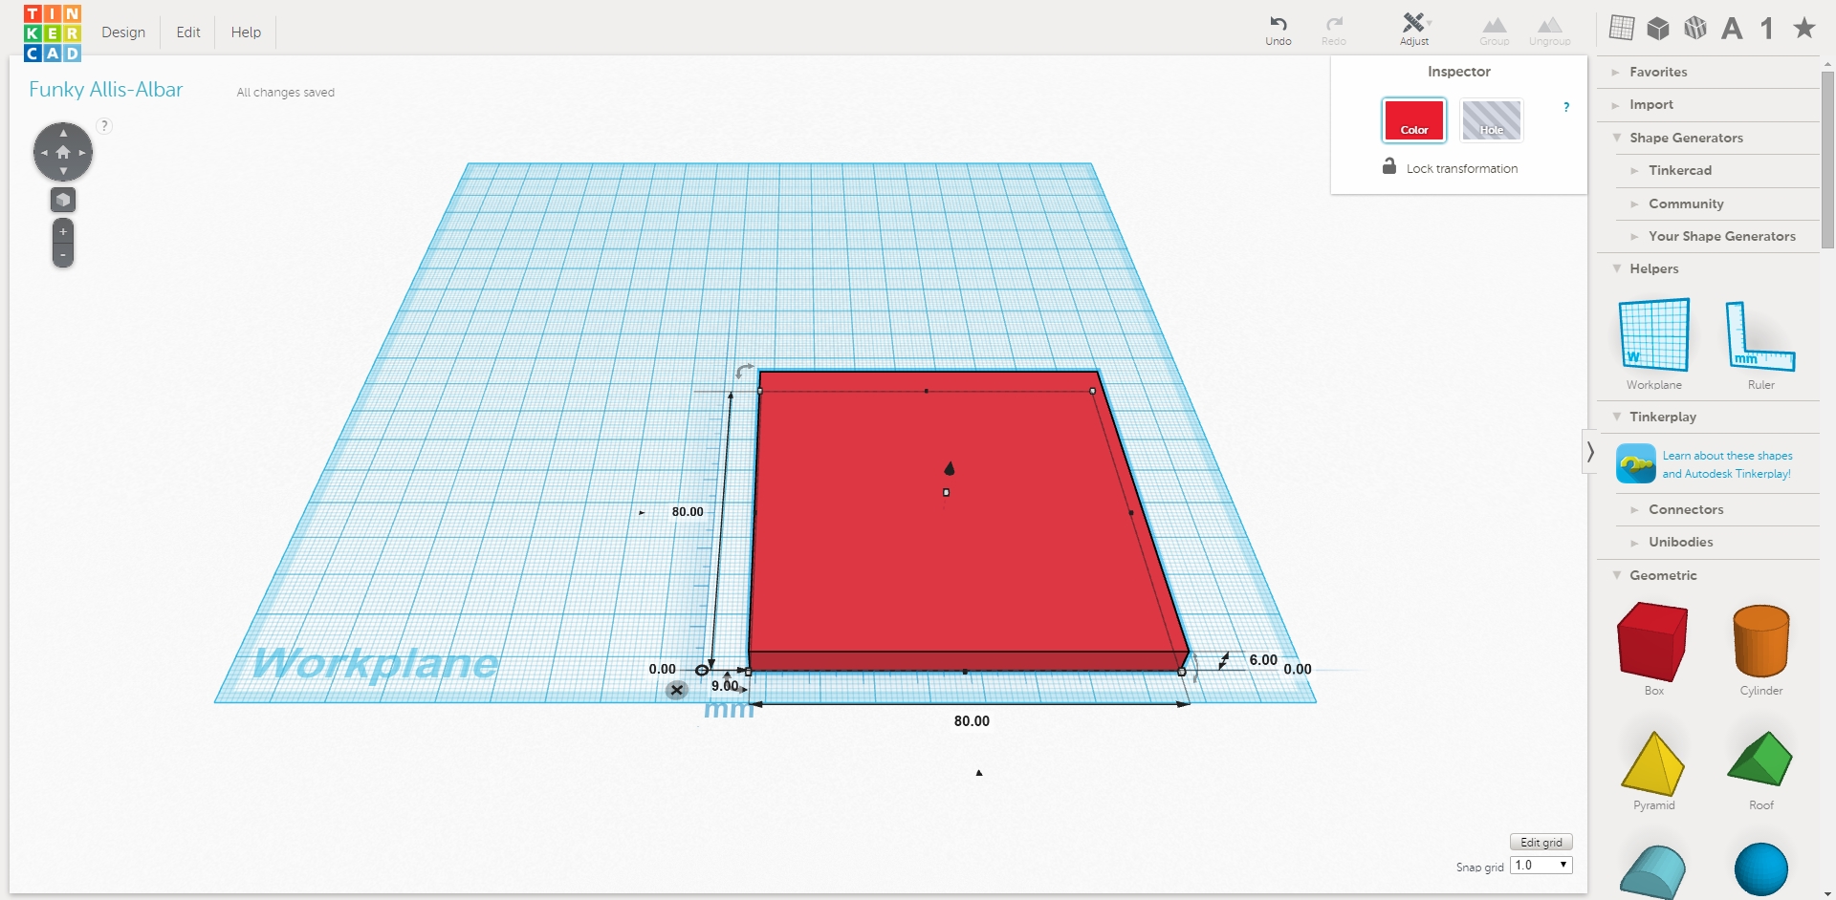This screenshot has height=900, width=1836.
Task: Click the Tinkercad logo
Action: [53, 32]
